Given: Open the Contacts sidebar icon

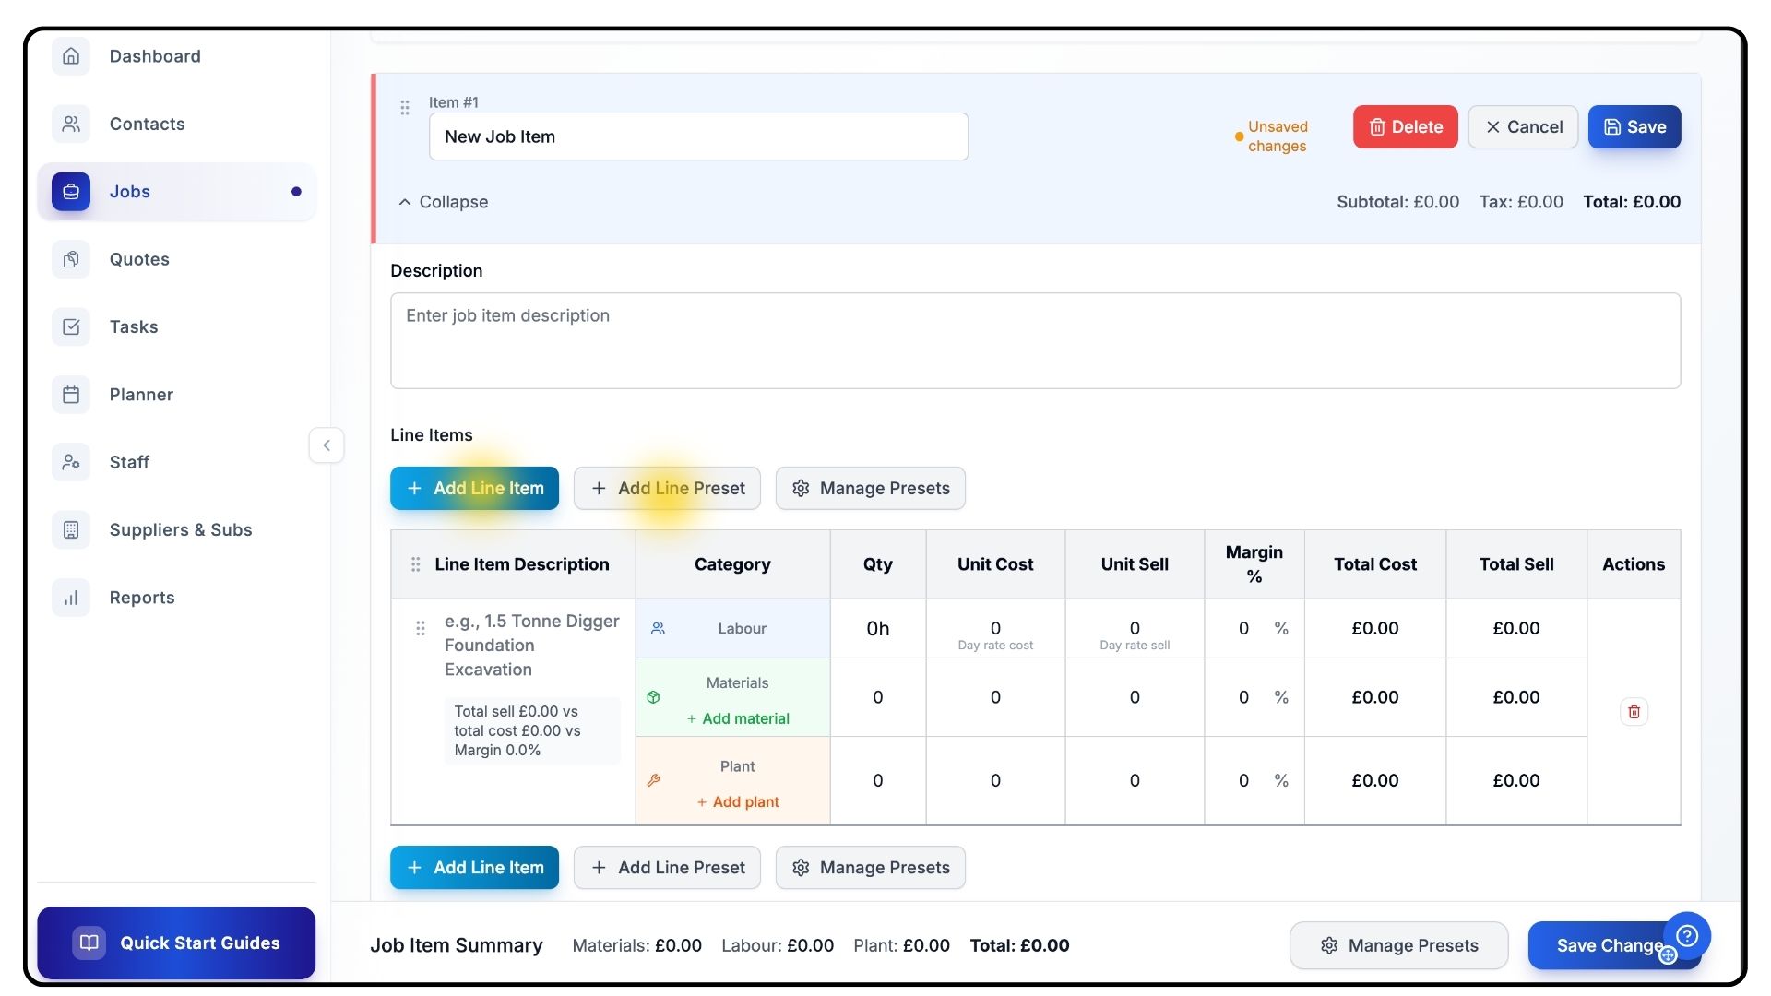Looking at the screenshot, I should [71, 124].
